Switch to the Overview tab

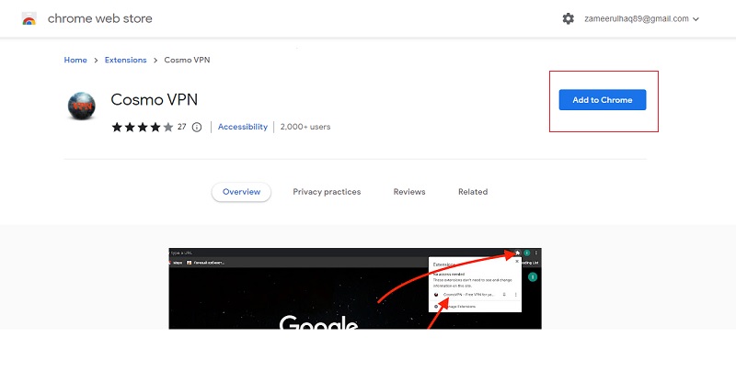point(241,192)
